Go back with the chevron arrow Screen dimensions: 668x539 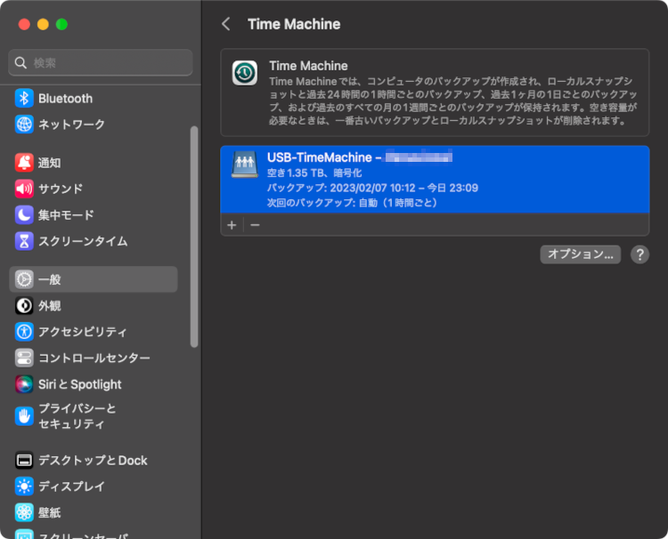tap(226, 24)
